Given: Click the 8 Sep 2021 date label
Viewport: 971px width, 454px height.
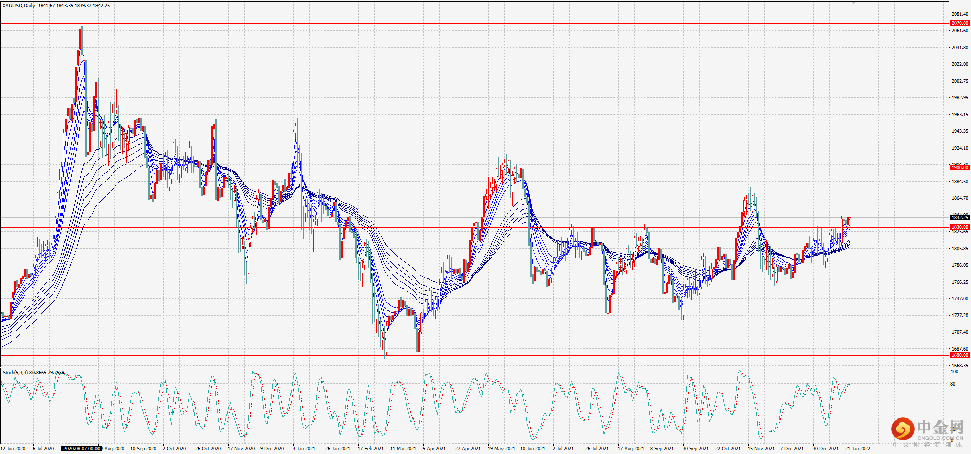Looking at the screenshot, I should (x=662, y=449).
